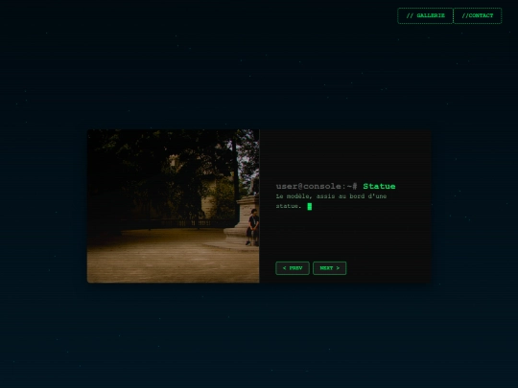Open the //CONTACT nav link
518x388 pixels.
pos(478,16)
